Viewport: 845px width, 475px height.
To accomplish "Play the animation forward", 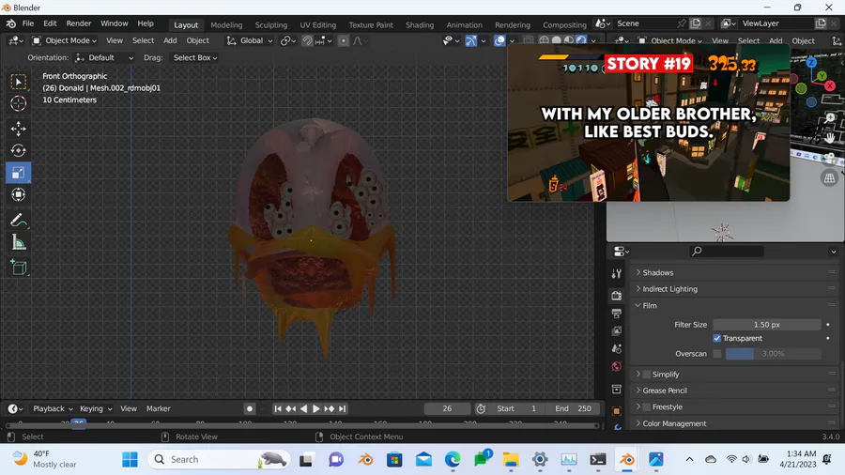I will [x=316, y=408].
